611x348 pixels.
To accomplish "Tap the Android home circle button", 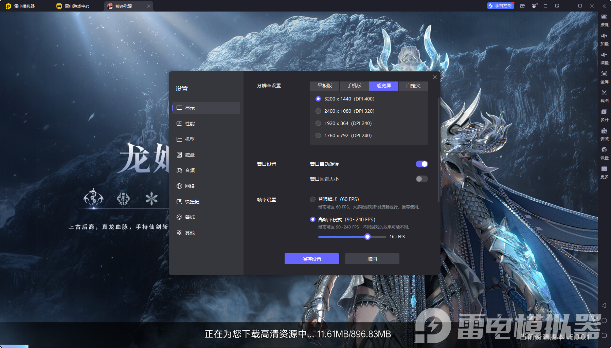I will click(x=604, y=320).
